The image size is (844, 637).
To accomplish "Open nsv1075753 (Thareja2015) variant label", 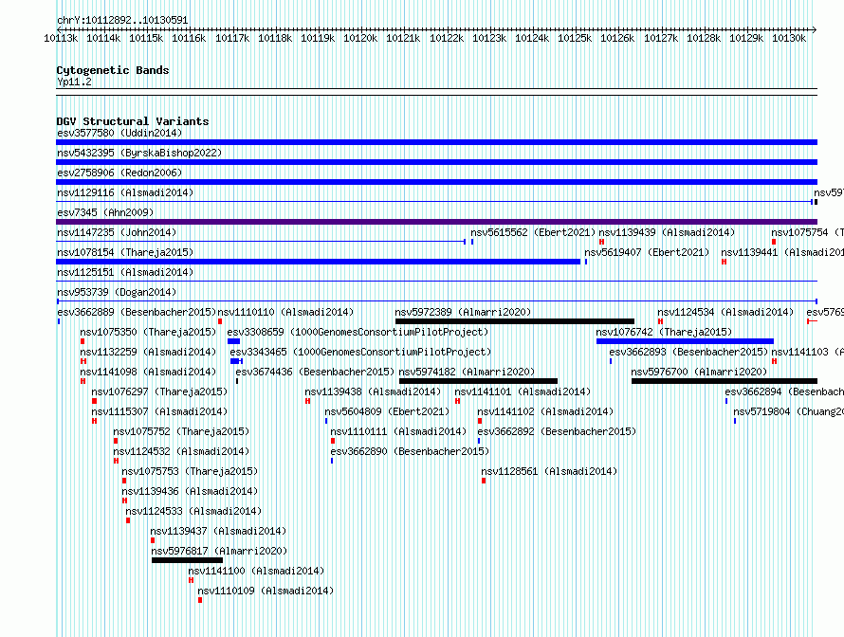I will pos(190,471).
